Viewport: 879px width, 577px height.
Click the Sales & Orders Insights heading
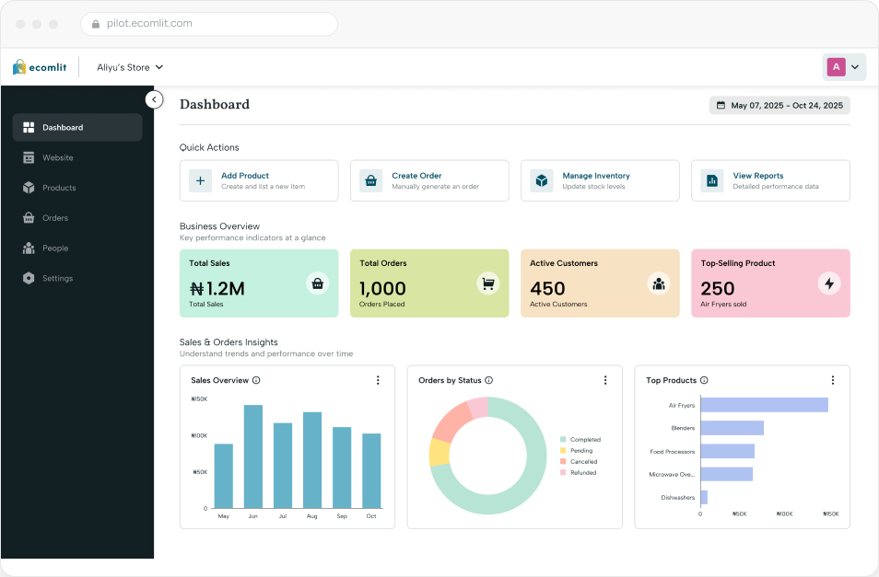(229, 342)
